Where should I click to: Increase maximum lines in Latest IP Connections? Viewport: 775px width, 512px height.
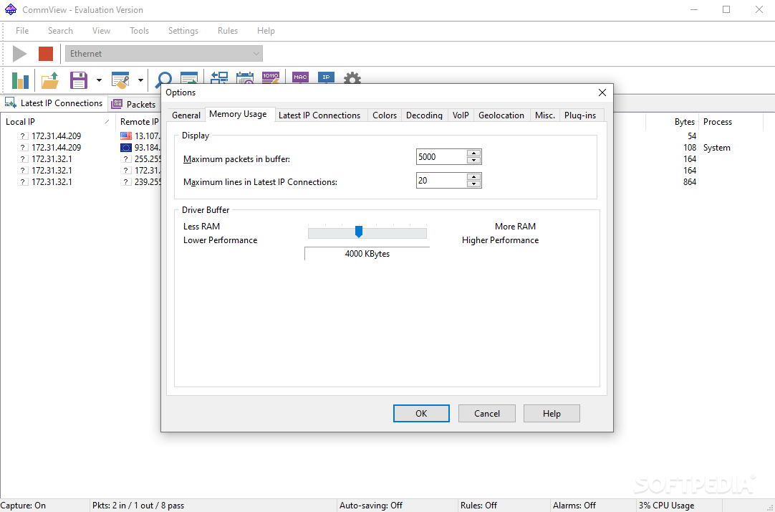tap(474, 176)
